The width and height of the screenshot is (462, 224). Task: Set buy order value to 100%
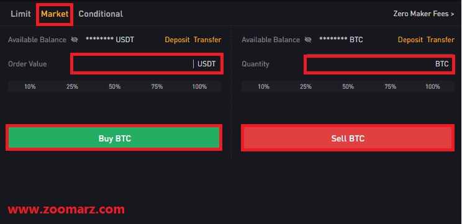coord(199,86)
